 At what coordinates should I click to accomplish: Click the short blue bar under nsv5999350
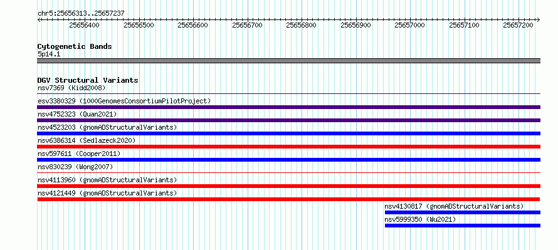coord(463,226)
